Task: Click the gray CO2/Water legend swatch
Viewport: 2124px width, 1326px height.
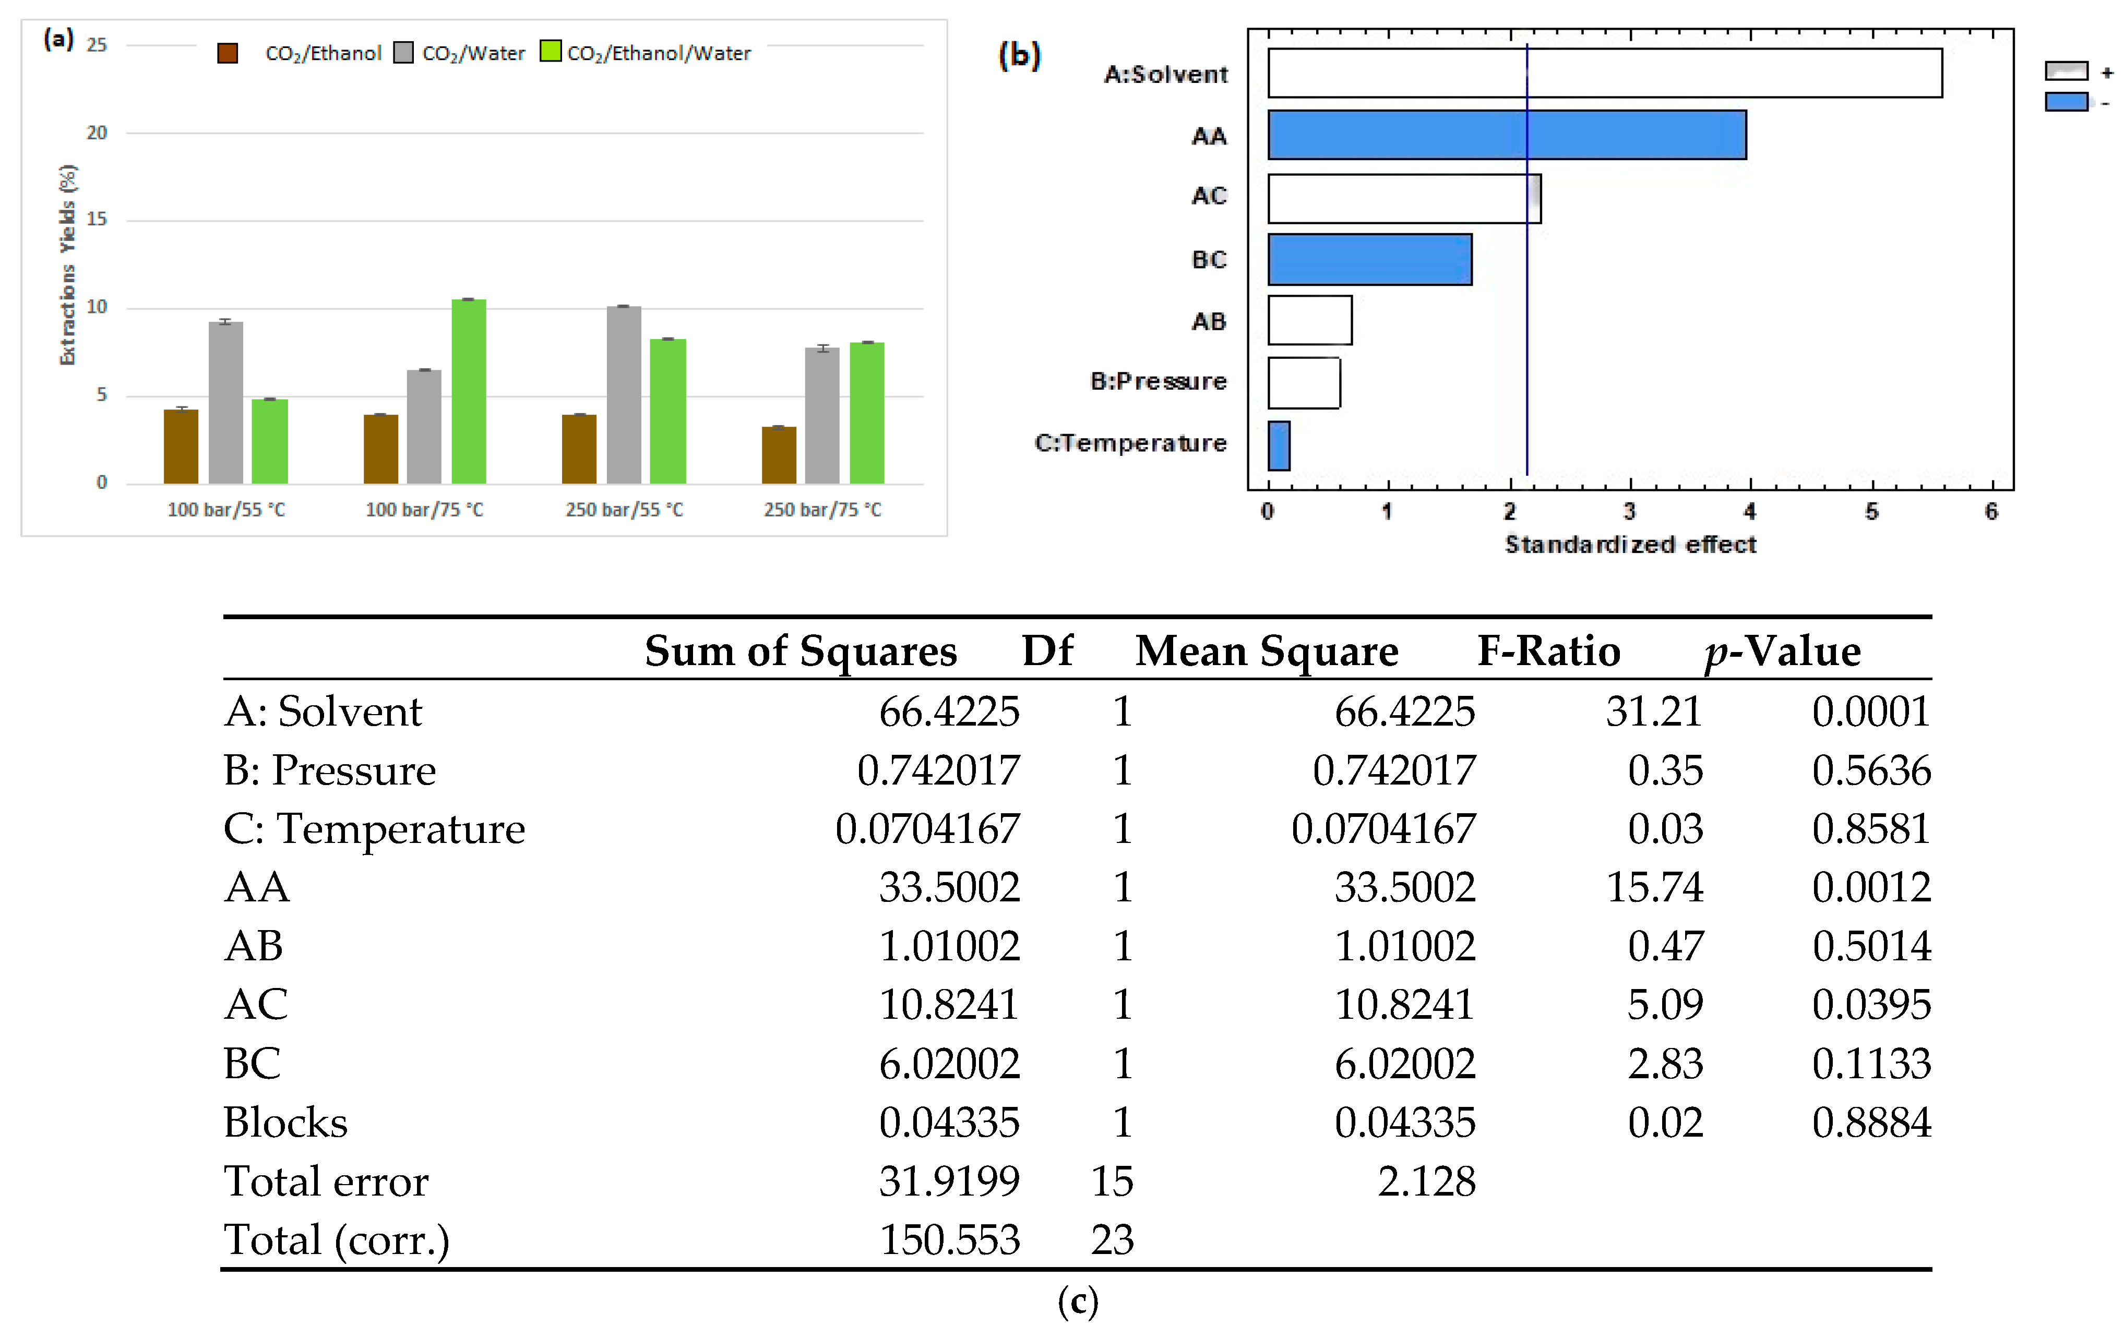Action: [x=403, y=53]
